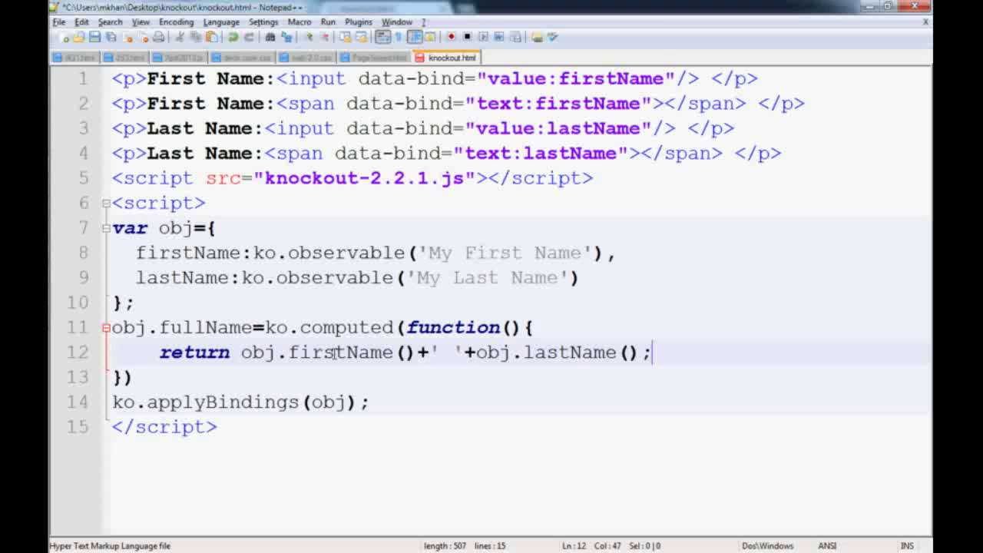Image resolution: width=983 pixels, height=553 pixels.
Task: Undo using the green arrow icon
Action: tap(233, 37)
